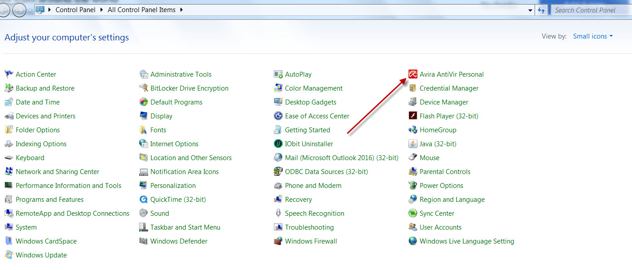Click the Sync Center green icon
Viewport: 632px width, 270px height.
(x=413, y=213)
